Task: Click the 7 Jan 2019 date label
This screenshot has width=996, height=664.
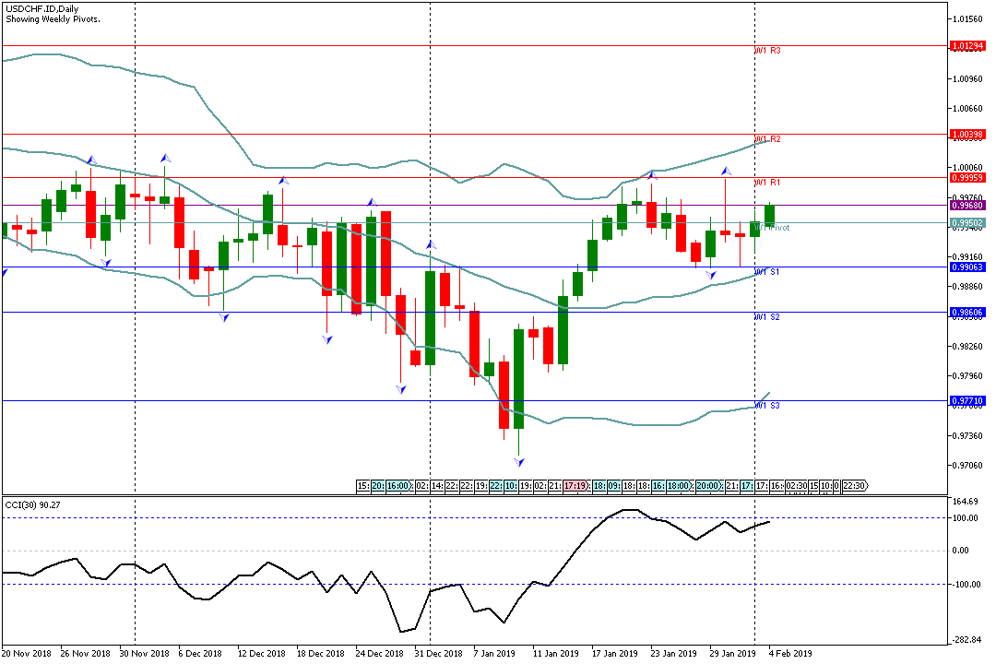Action: point(494,653)
